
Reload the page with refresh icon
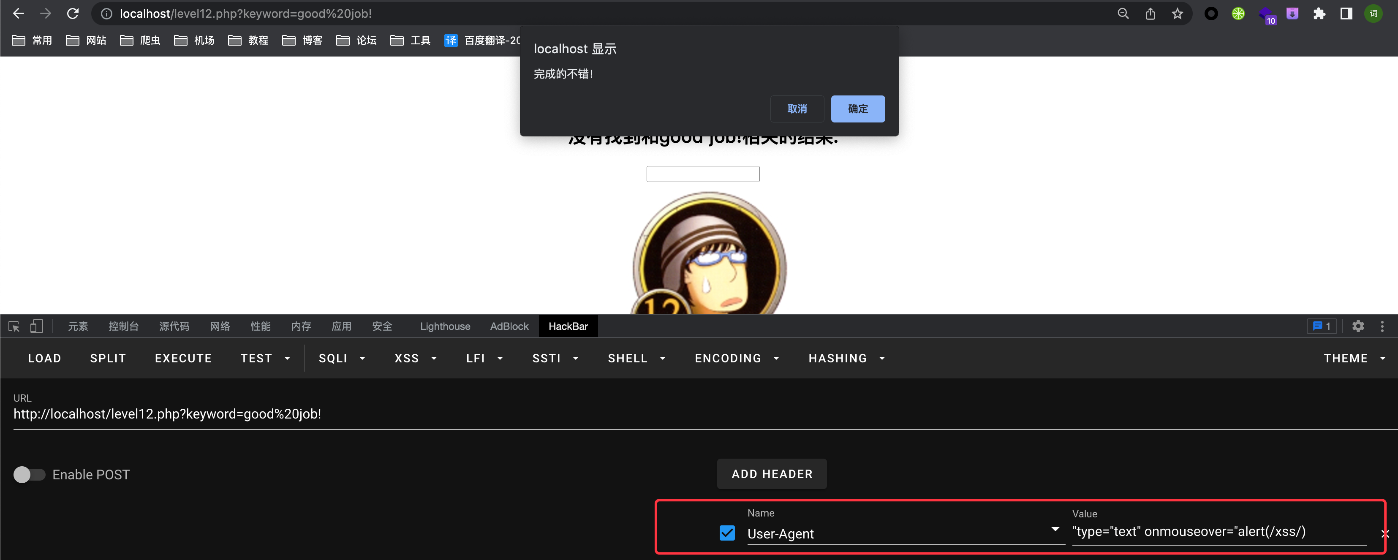click(x=73, y=14)
